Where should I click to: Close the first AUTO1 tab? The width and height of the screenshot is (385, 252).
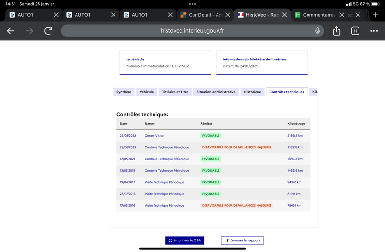click(56, 15)
